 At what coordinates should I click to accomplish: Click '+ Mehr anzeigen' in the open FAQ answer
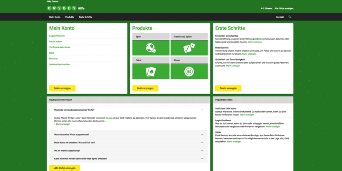(x=62, y=124)
